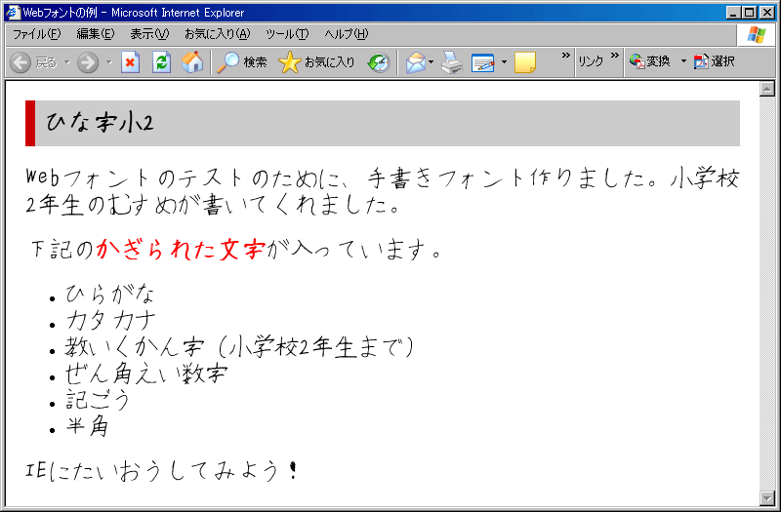This screenshot has height=512, width=781.
Task: Open Search (検索) magnifier button
Action: (242, 62)
